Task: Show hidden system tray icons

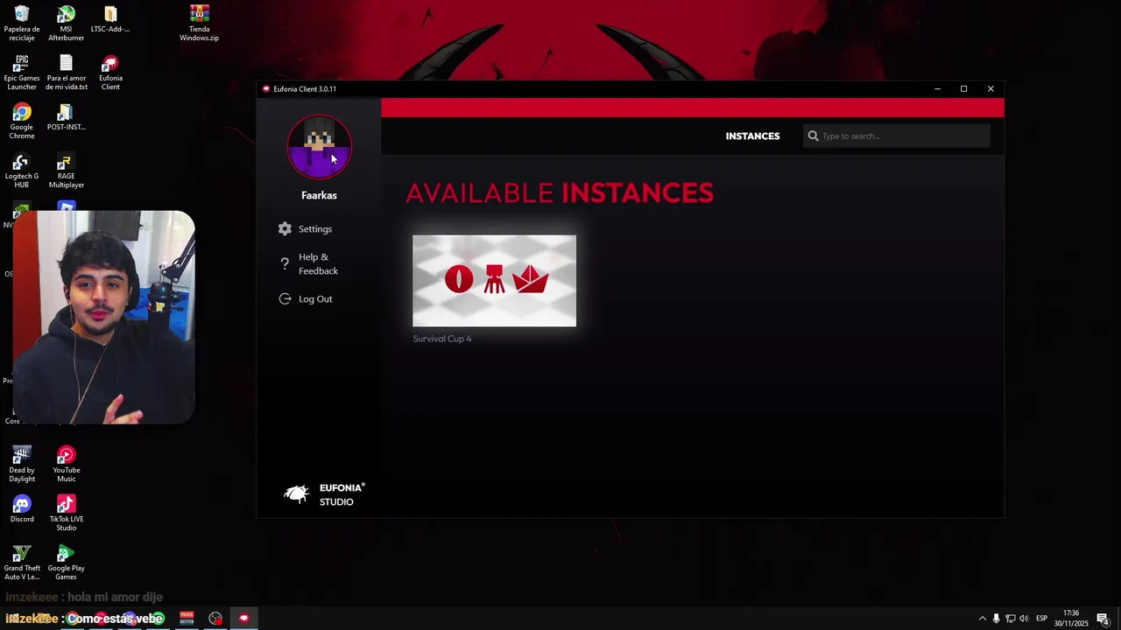Action: tap(982, 619)
